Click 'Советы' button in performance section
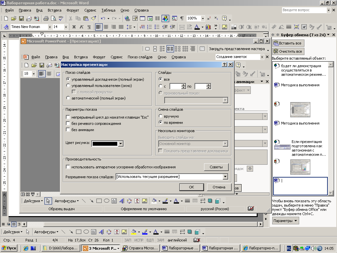337x253 pixels. pos(216,167)
